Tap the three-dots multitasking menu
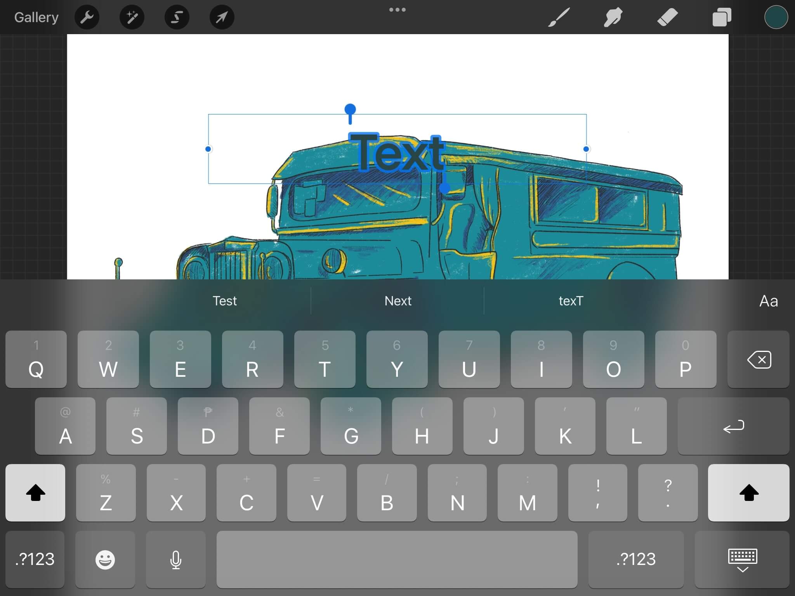Screen dimensions: 795x596 (397, 10)
